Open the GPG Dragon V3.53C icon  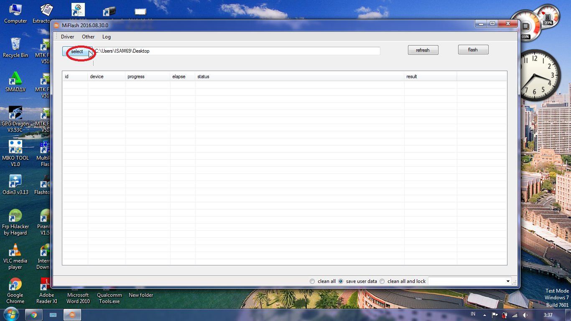pyautogui.click(x=15, y=119)
